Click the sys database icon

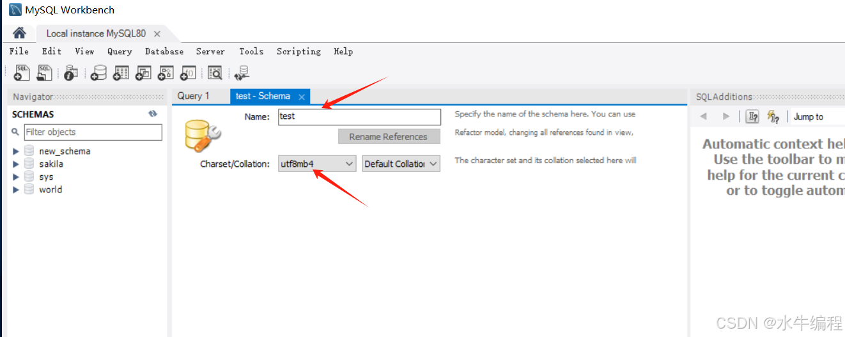pos(29,176)
